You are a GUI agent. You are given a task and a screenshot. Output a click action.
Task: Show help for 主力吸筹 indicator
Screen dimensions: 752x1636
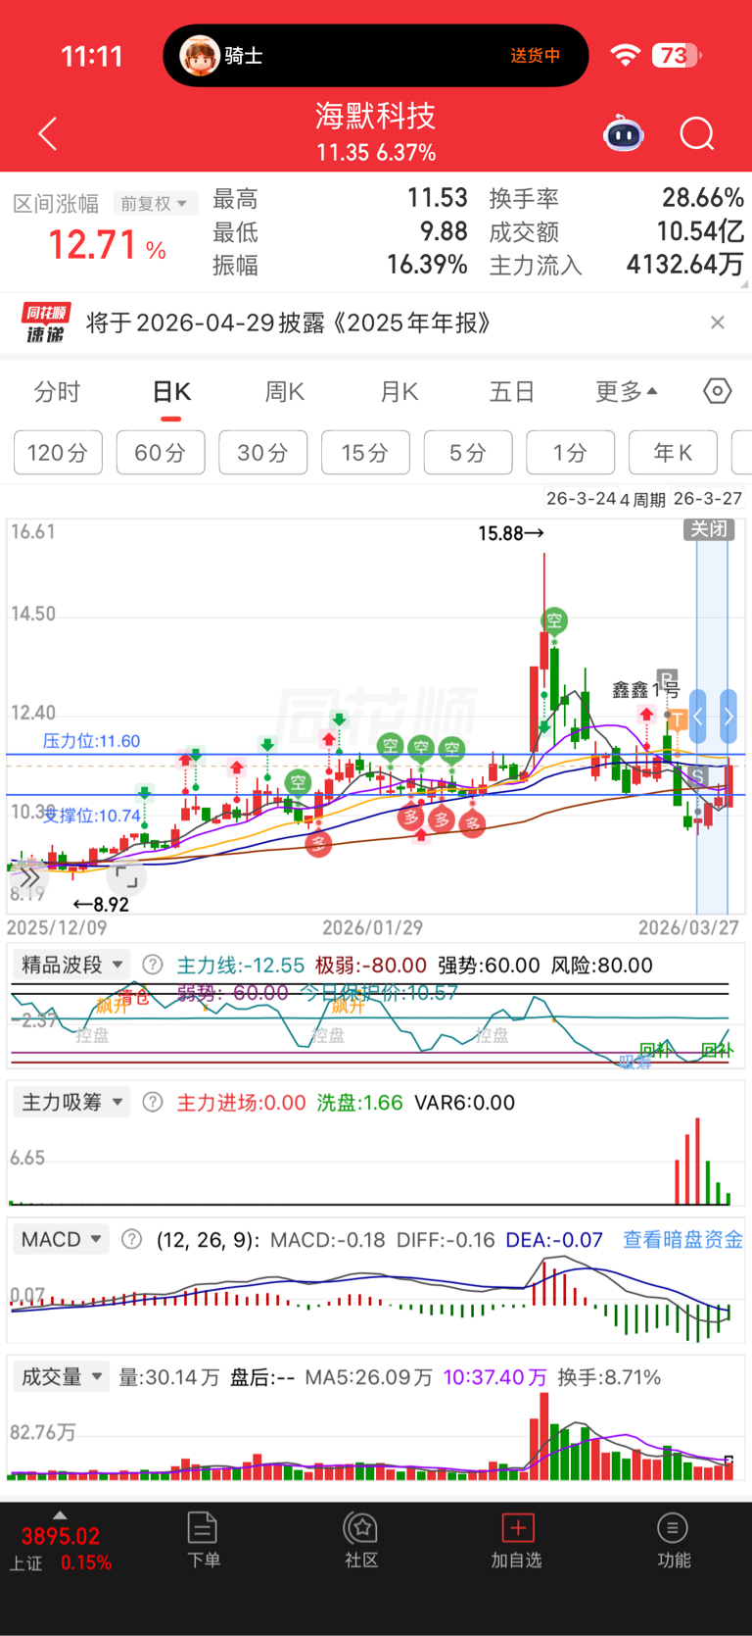[x=153, y=1102]
